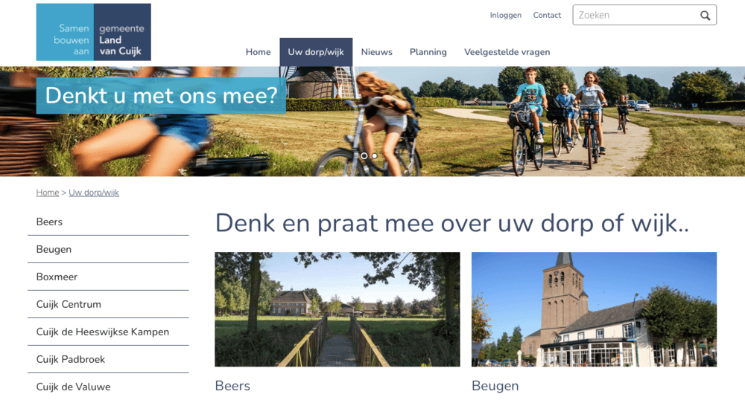The width and height of the screenshot is (745, 400).
Task: Click the Beugen church photo thumbnail
Action: pyautogui.click(x=594, y=309)
